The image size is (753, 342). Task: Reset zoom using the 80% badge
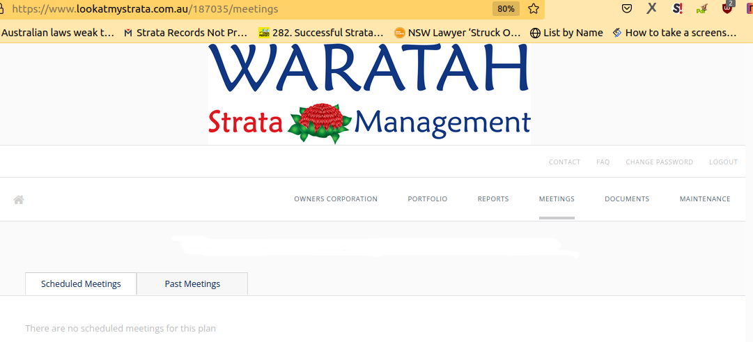pos(506,8)
